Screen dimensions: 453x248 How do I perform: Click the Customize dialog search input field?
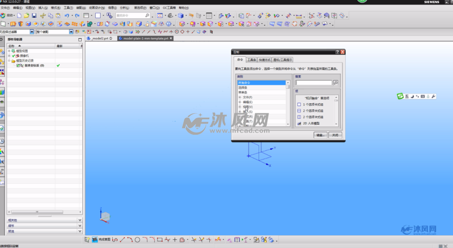coord(313,83)
